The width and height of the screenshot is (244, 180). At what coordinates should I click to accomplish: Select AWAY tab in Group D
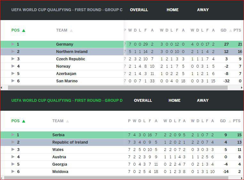(203, 101)
